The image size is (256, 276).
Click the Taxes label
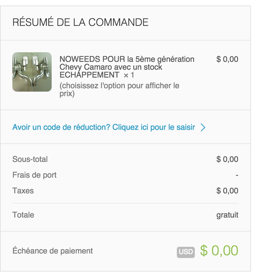tap(23, 191)
